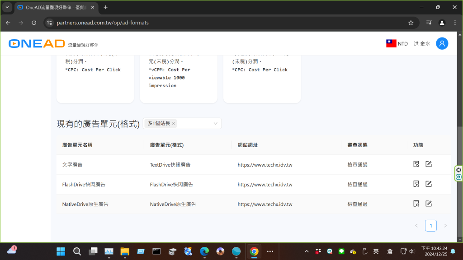Open the user account avatar icon
Viewport: 463px width, 260px height.
442,43
